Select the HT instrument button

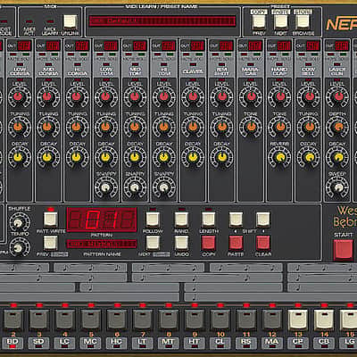[194, 343]
